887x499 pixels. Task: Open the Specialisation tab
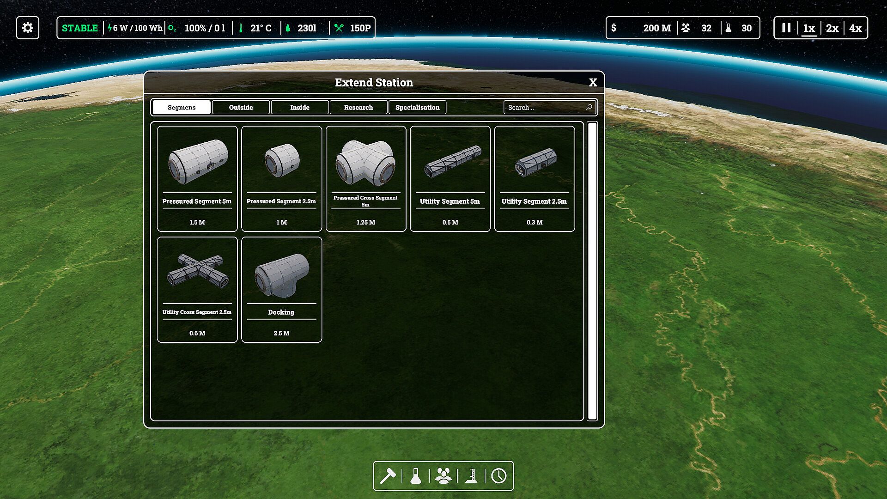coord(417,107)
